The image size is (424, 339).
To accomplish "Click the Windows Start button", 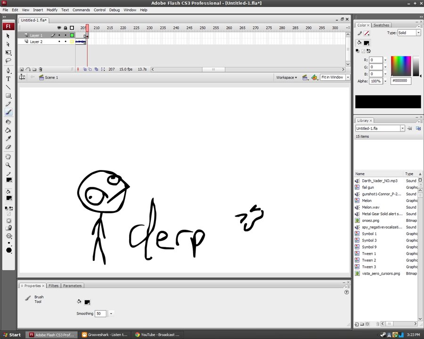I will [11, 335].
